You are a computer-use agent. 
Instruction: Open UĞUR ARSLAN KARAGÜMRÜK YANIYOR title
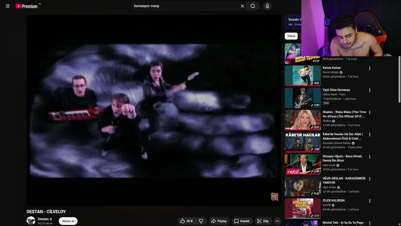click(x=344, y=180)
